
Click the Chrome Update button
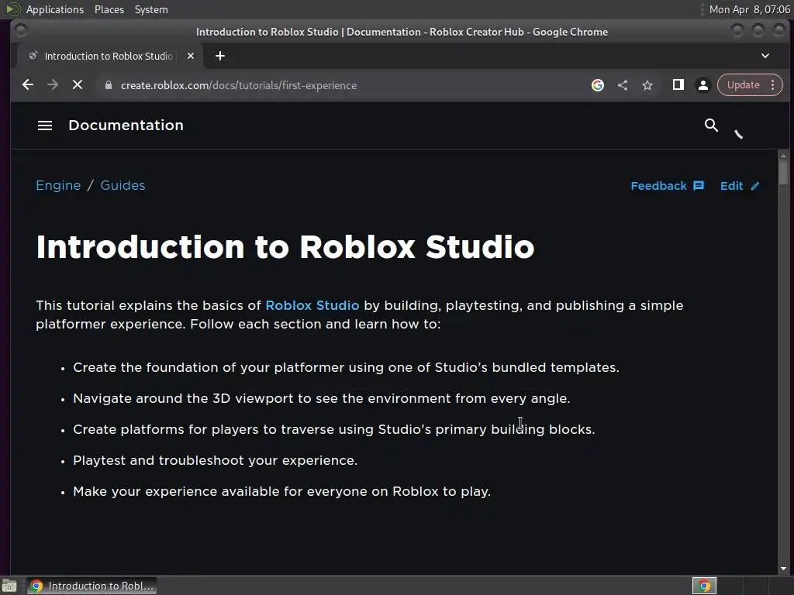[x=743, y=85]
